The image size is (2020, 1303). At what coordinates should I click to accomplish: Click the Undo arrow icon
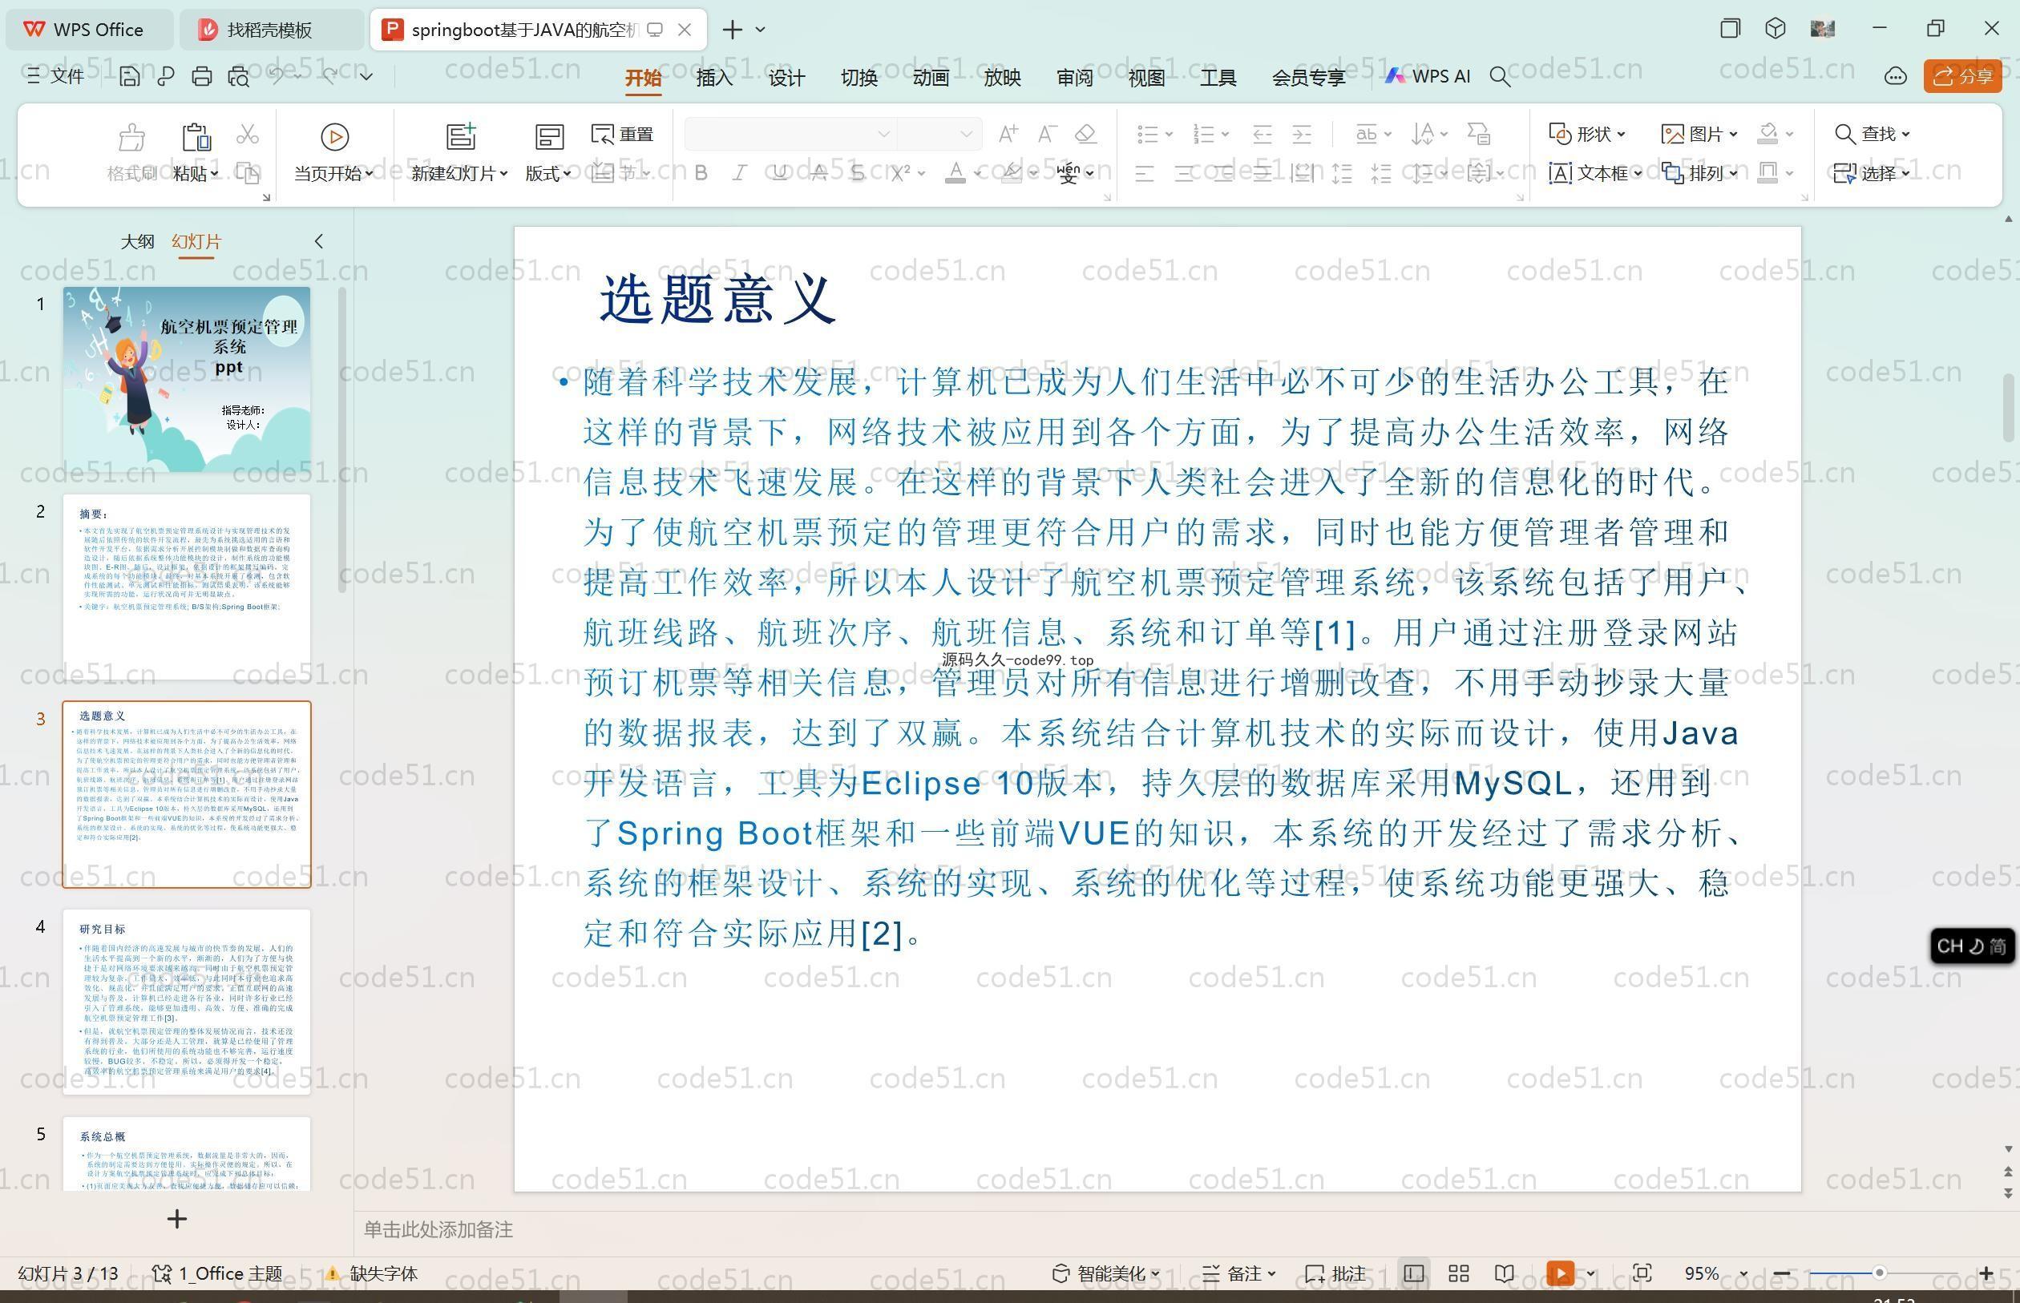tap(277, 76)
